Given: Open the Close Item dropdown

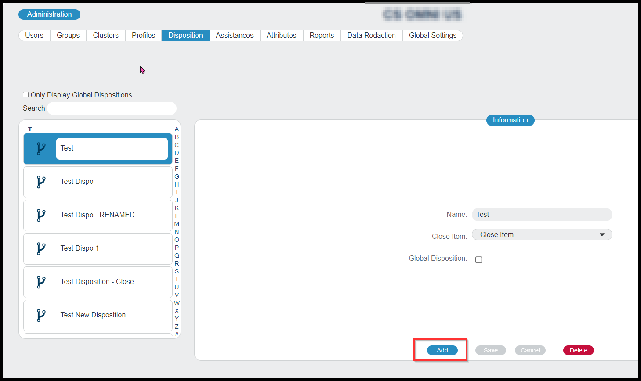Looking at the screenshot, I should pyautogui.click(x=542, y=235).
